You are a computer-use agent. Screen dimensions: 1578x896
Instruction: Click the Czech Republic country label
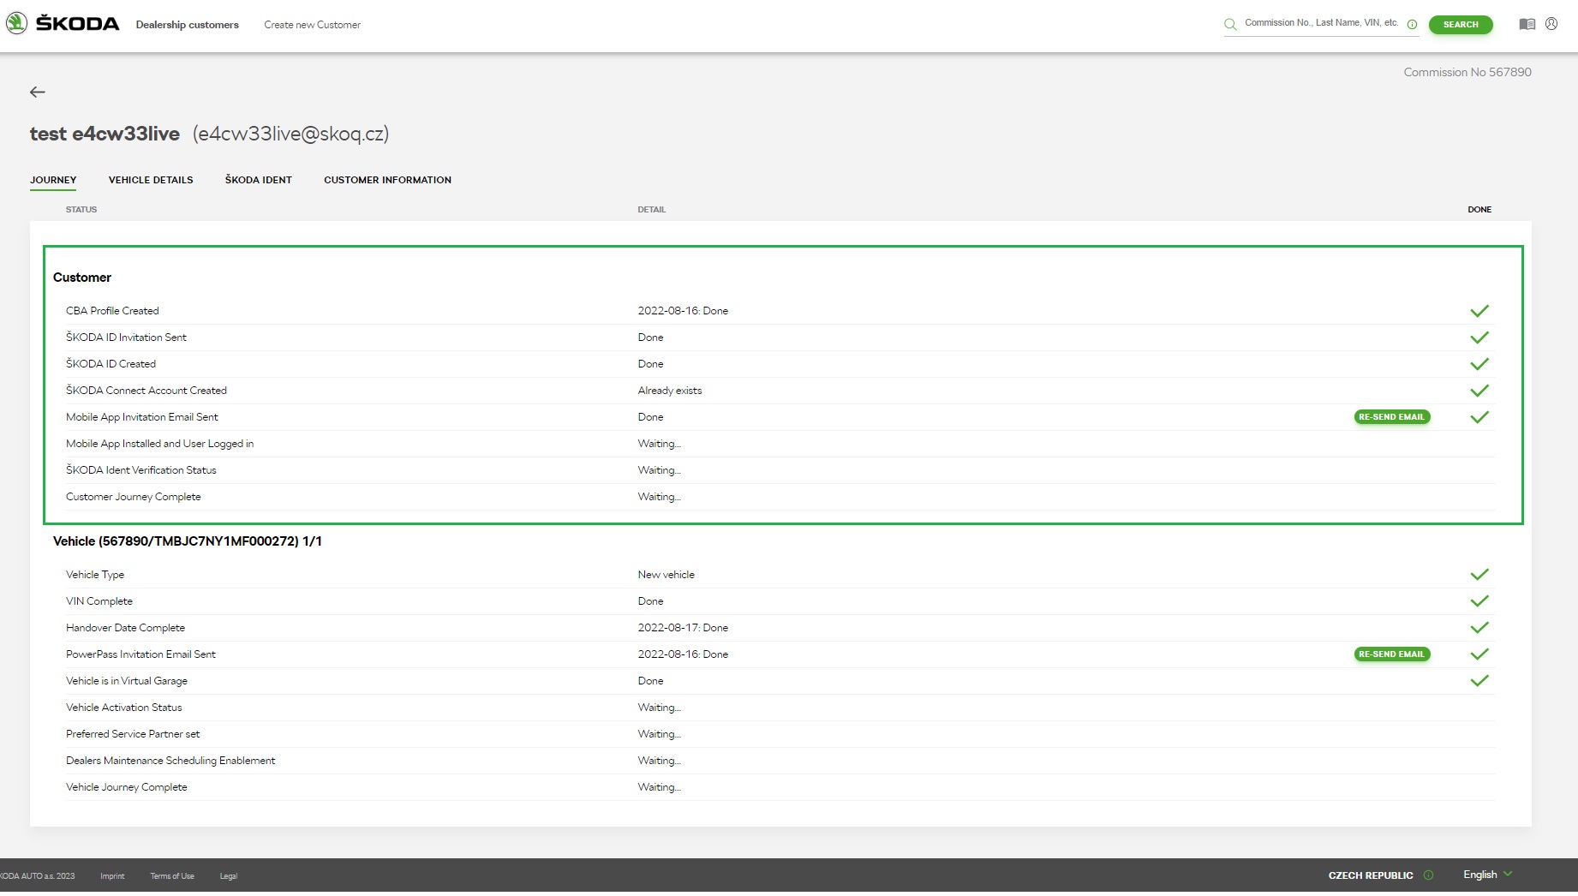coord(1371,875)
